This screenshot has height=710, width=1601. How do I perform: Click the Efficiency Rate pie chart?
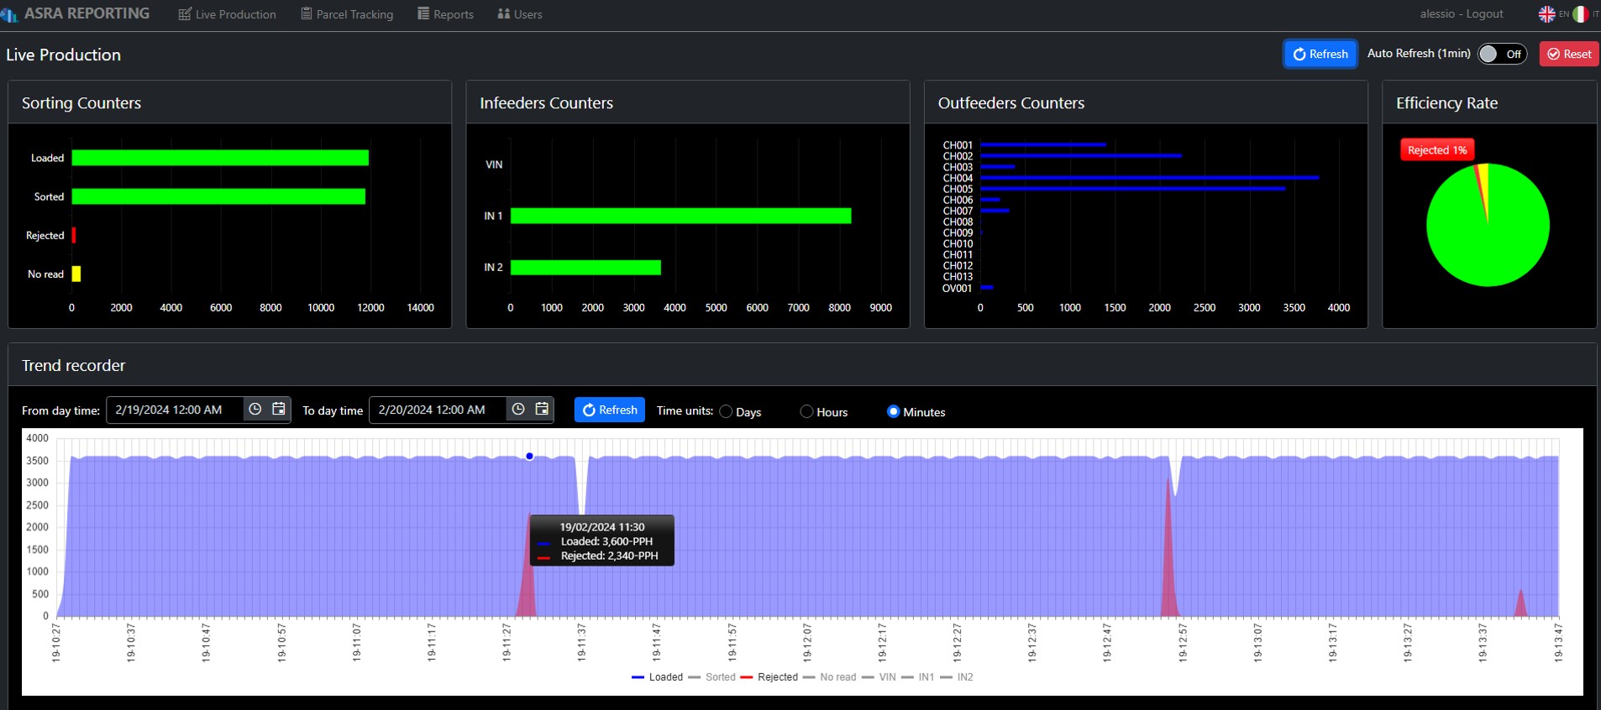click(1488, 225)
